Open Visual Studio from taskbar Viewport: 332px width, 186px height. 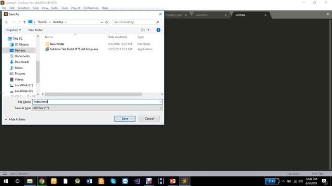pyautogui.click(x=137, y=181)
